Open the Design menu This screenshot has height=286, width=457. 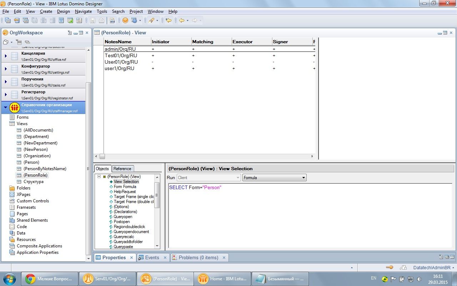click(x=64, y=11)
